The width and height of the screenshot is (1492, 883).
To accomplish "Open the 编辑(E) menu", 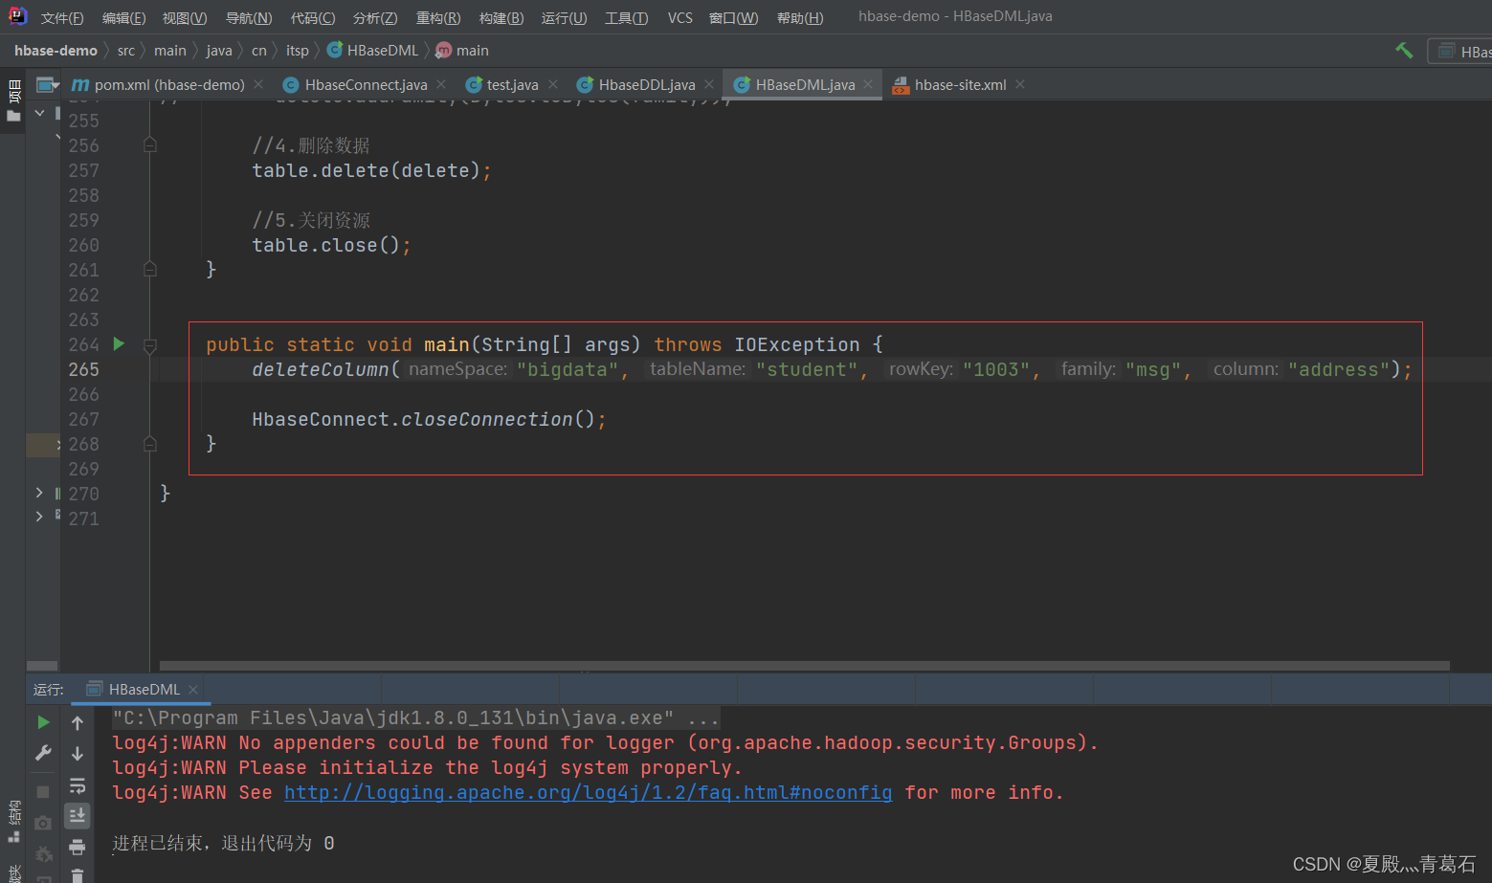I will [x=123, y=18].
